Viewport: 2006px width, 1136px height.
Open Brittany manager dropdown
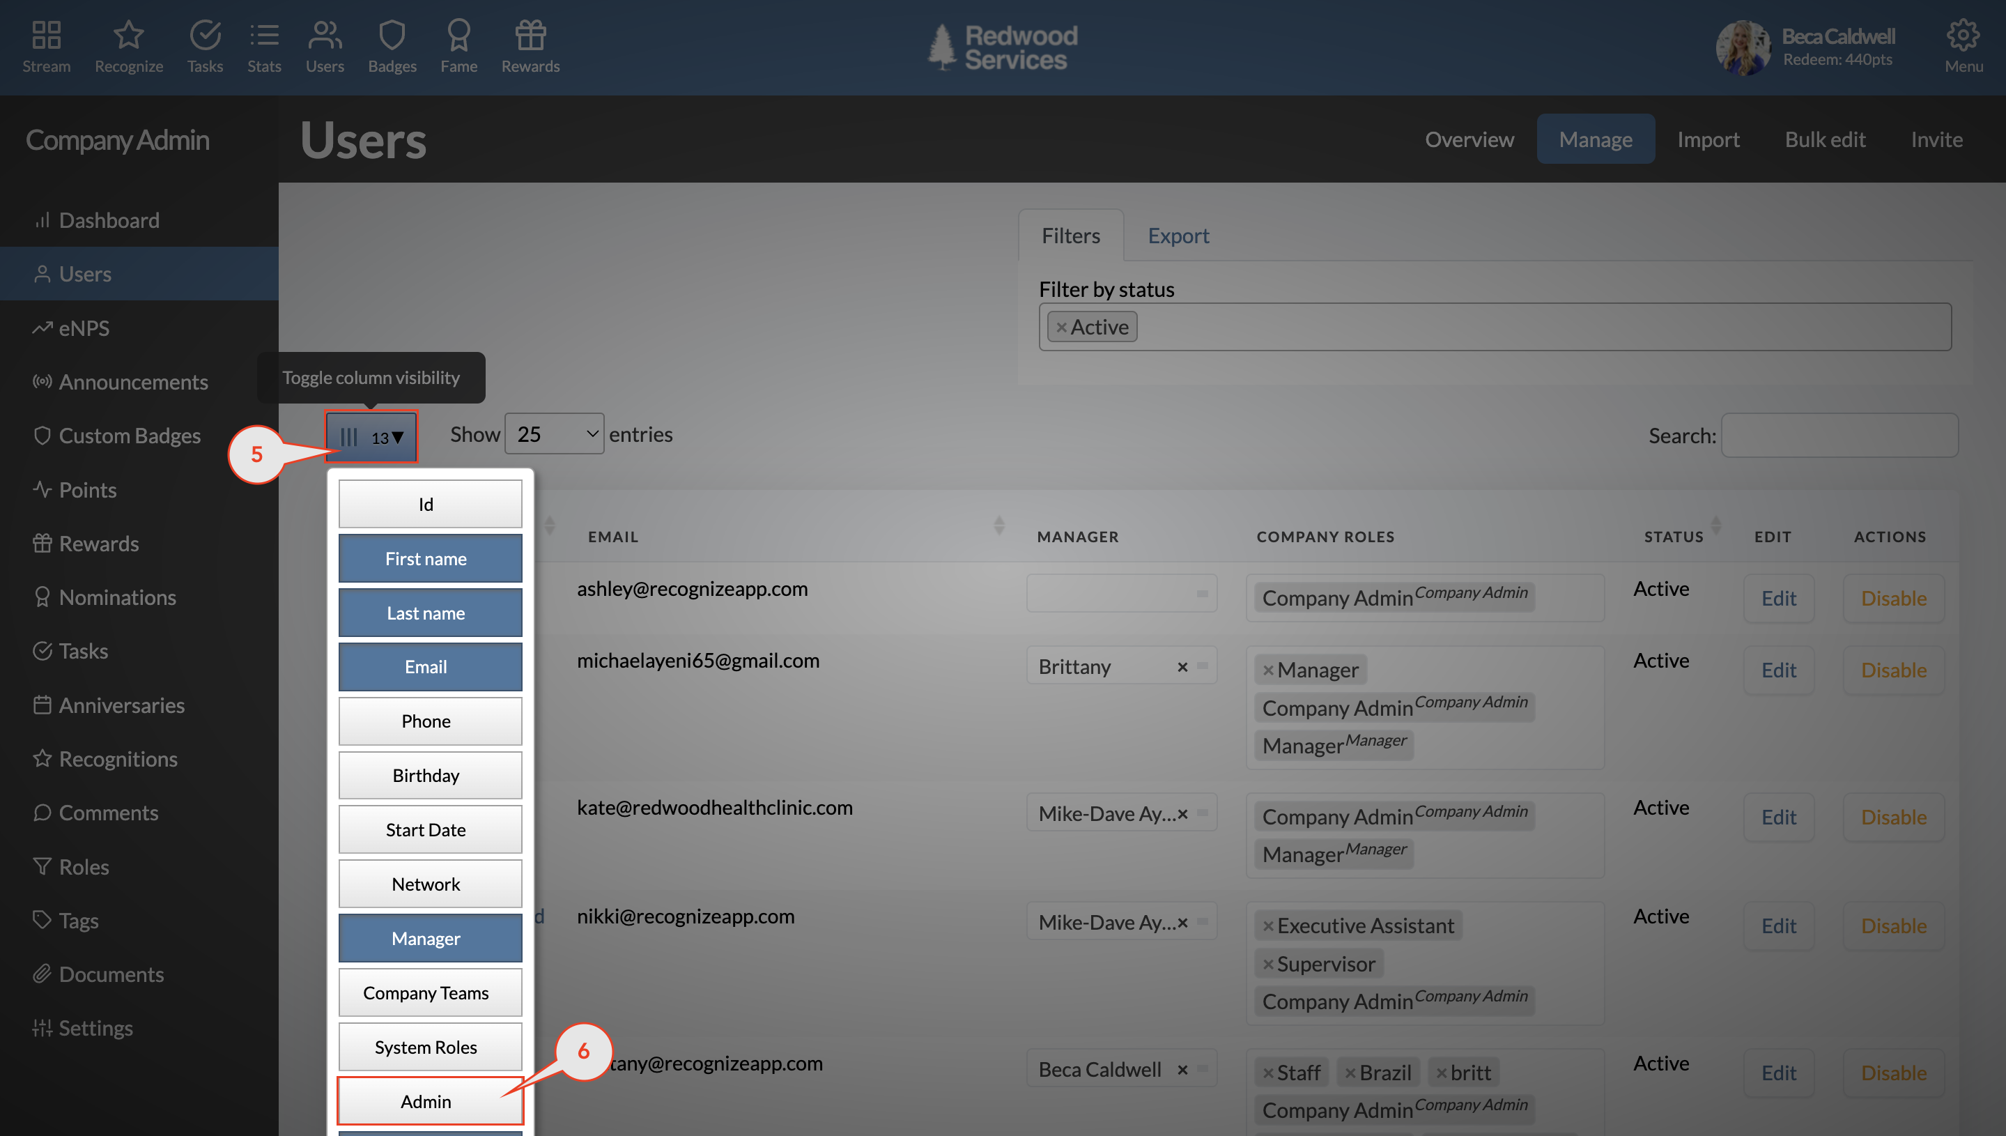pyautogui.click(x=1122, y=666)
